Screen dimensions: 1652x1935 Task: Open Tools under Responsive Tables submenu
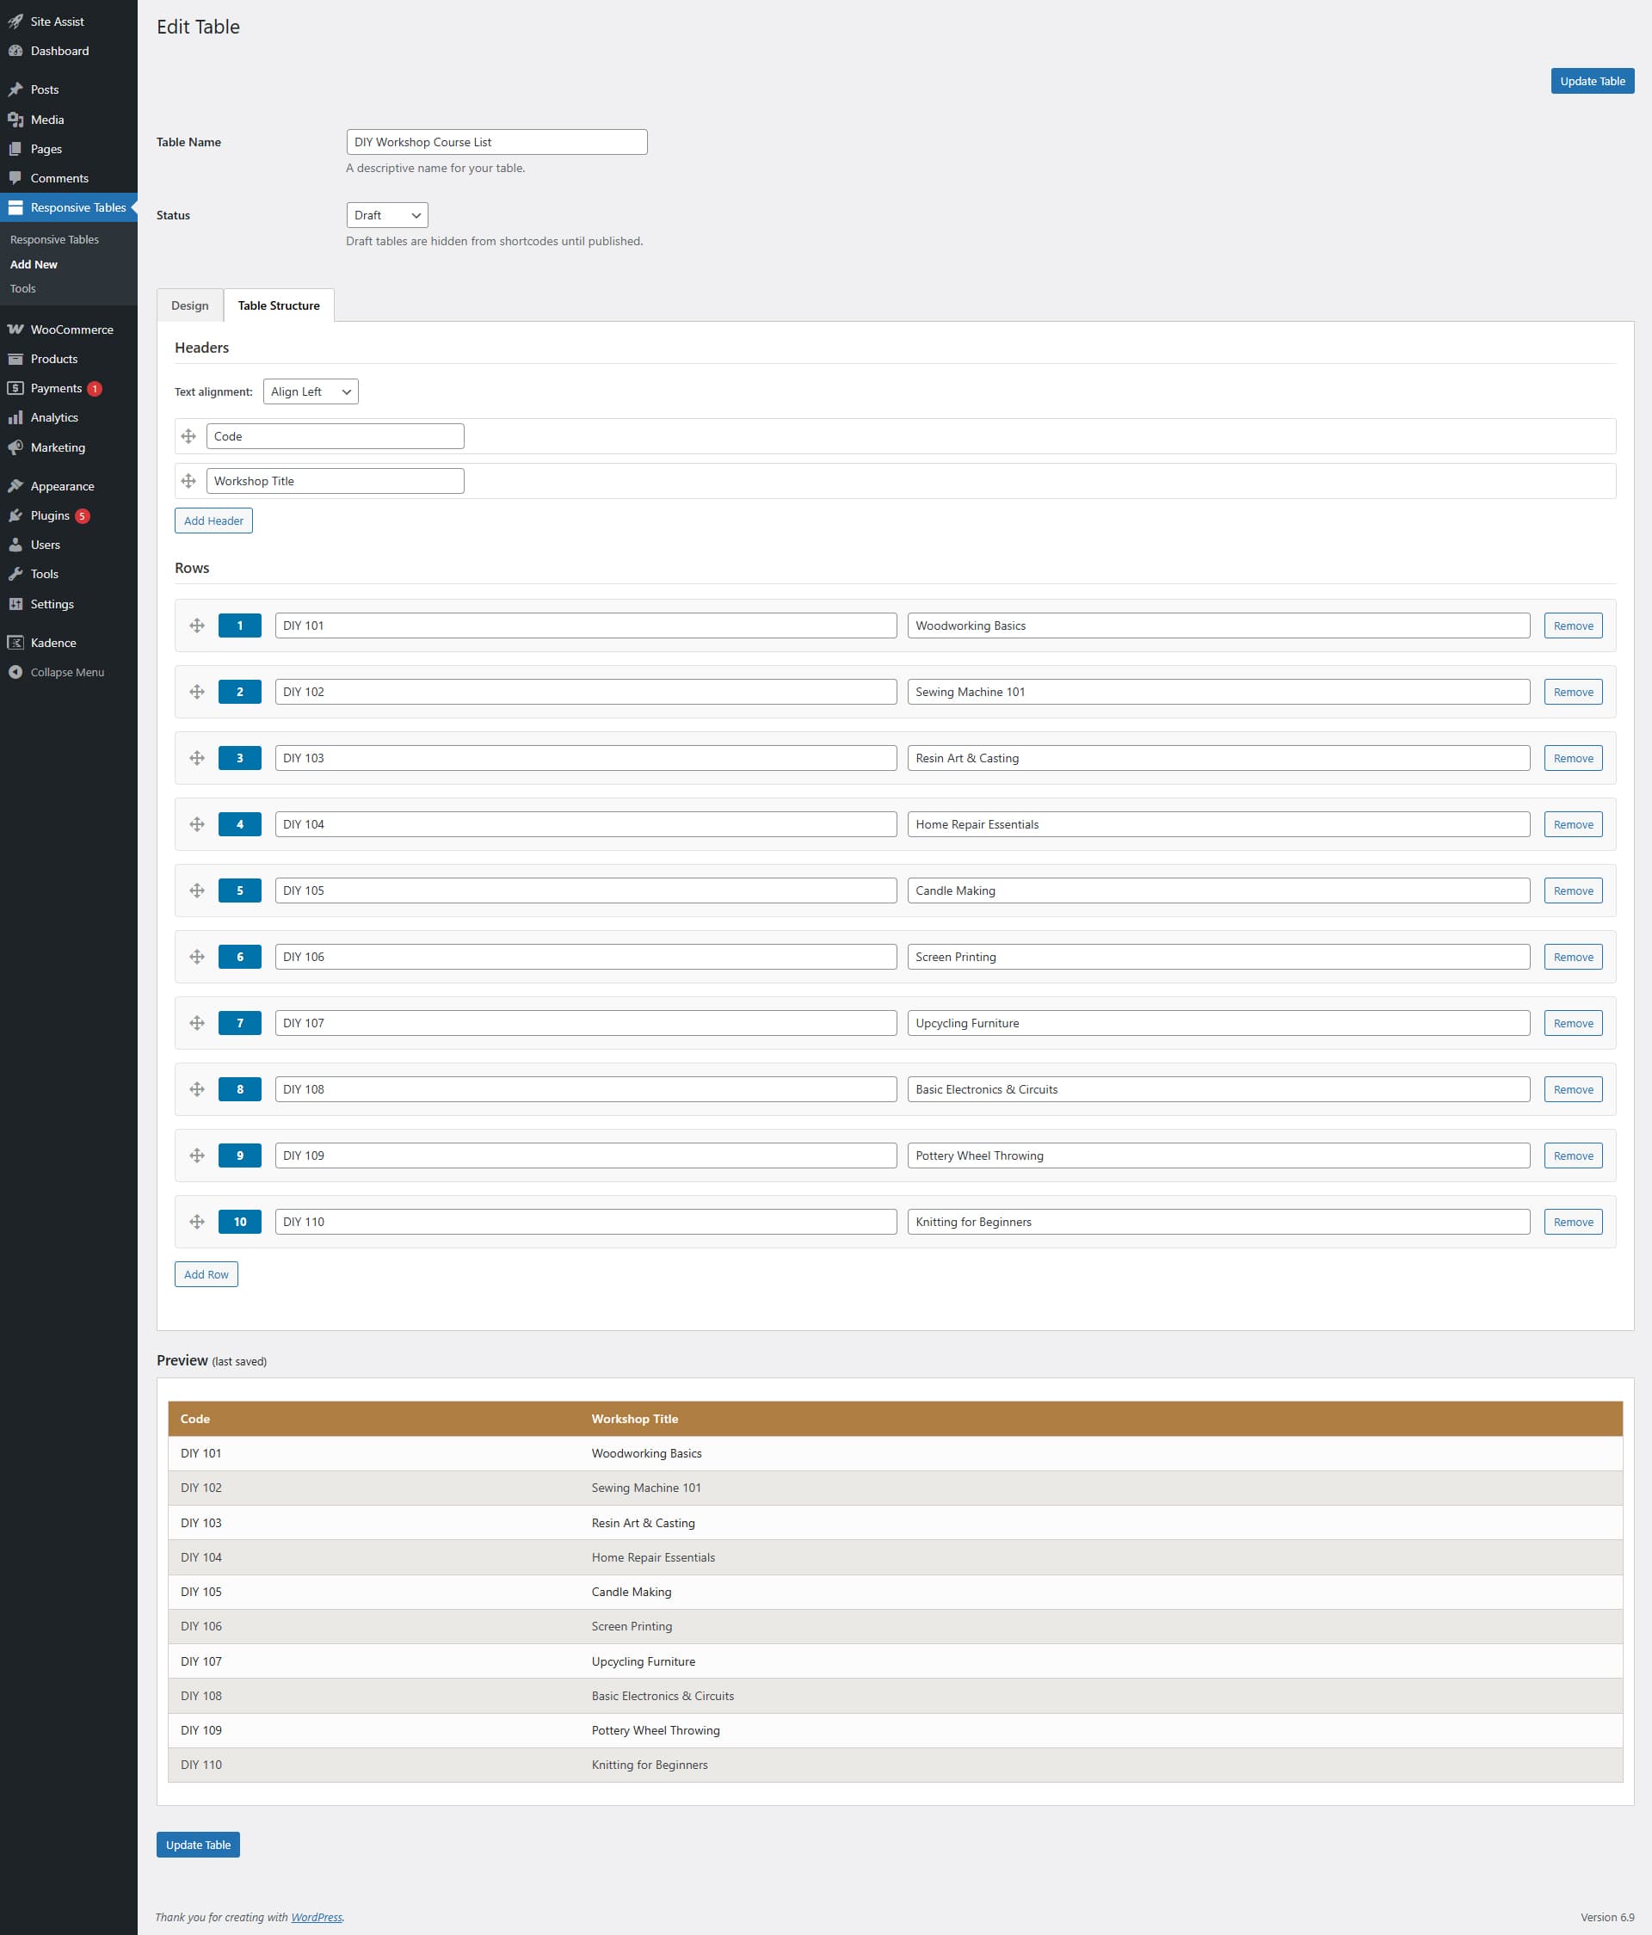coord(22,288)
